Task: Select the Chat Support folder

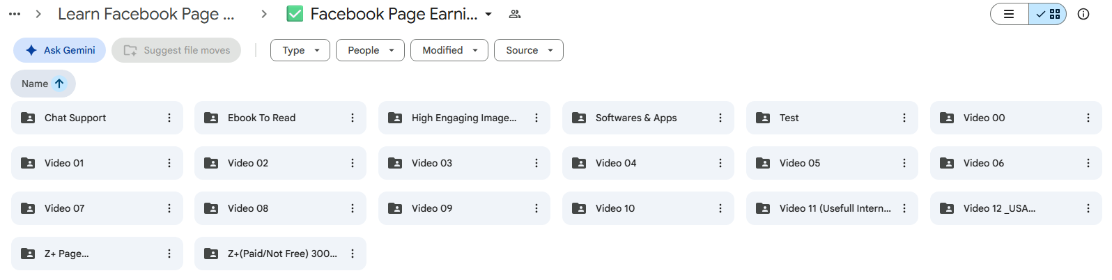Action: click(x=97, y=118)
